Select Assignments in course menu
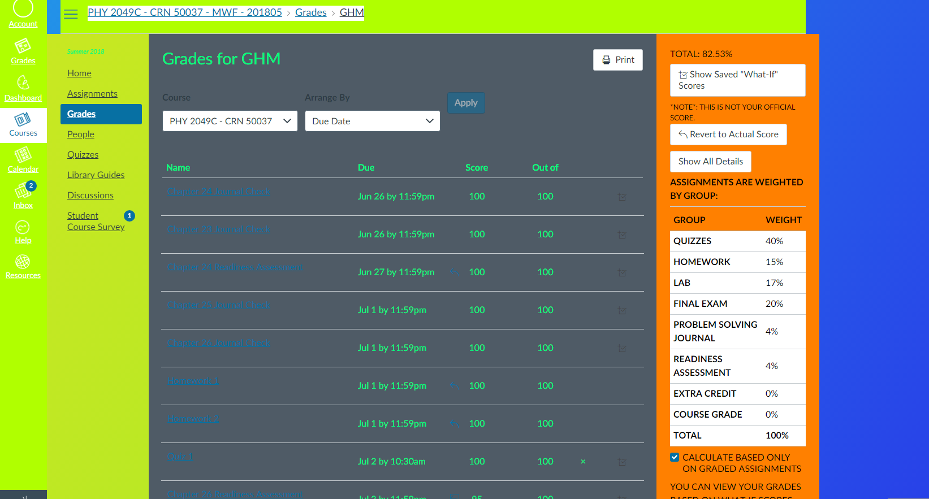929x499 pixels. 92,94
